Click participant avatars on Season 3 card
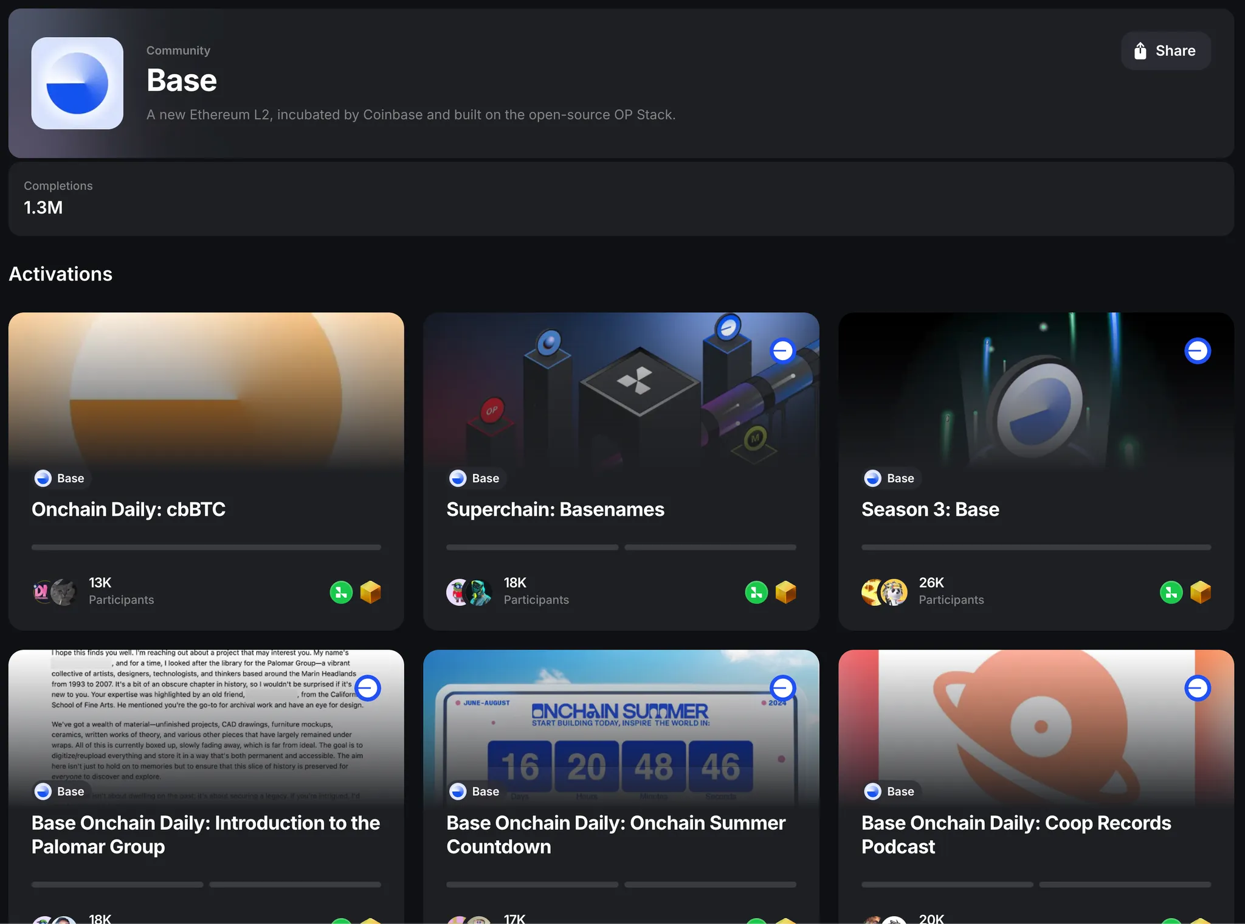The image size is (1245, 924). click(x=885, y=592)
